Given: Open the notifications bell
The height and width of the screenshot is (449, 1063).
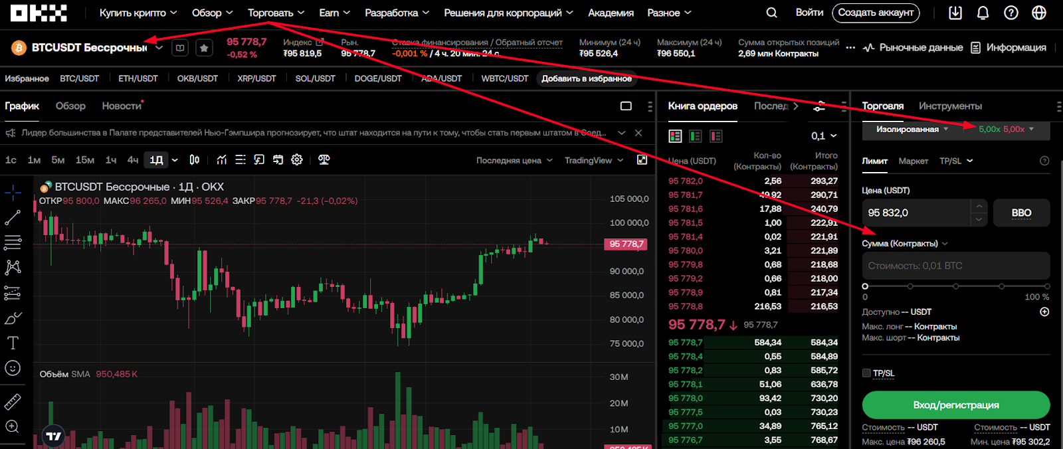Looking at the screenshot, I should click(x=983, y=13).
